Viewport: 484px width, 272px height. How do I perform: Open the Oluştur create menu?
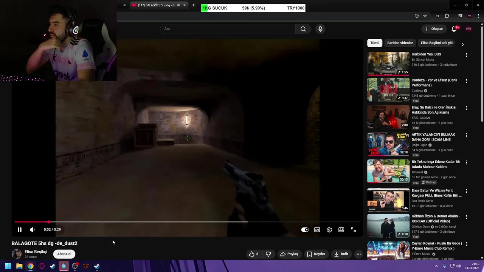click(433, 29)
